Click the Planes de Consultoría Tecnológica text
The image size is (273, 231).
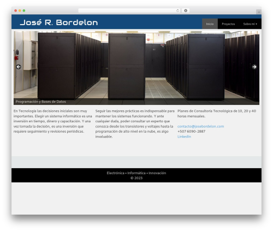pos(217,114)
